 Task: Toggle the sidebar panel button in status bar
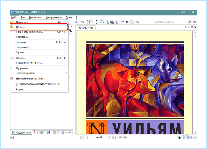[12, 137]
